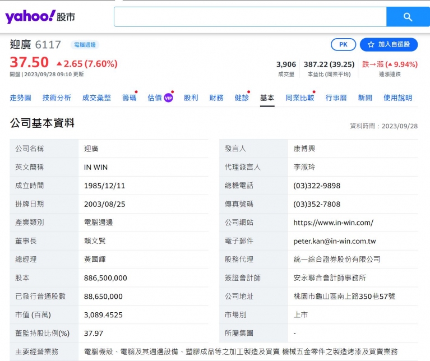This screenshot has width=430, height=361.
Task: Open the 新聞 tab
Action: [x=365, y=98]
